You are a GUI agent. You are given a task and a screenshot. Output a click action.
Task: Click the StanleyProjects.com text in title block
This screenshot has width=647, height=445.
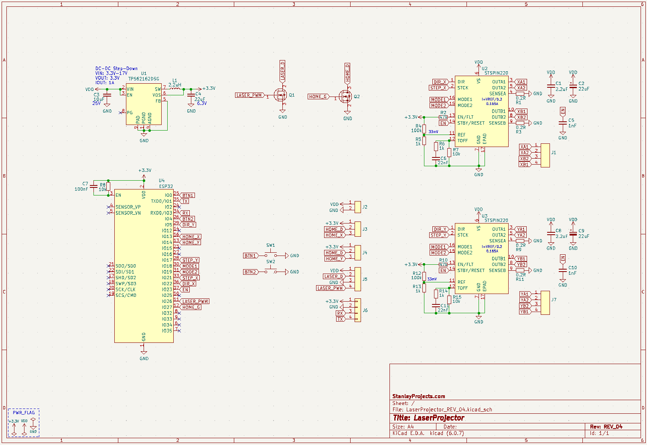click(x=418, y=396)
